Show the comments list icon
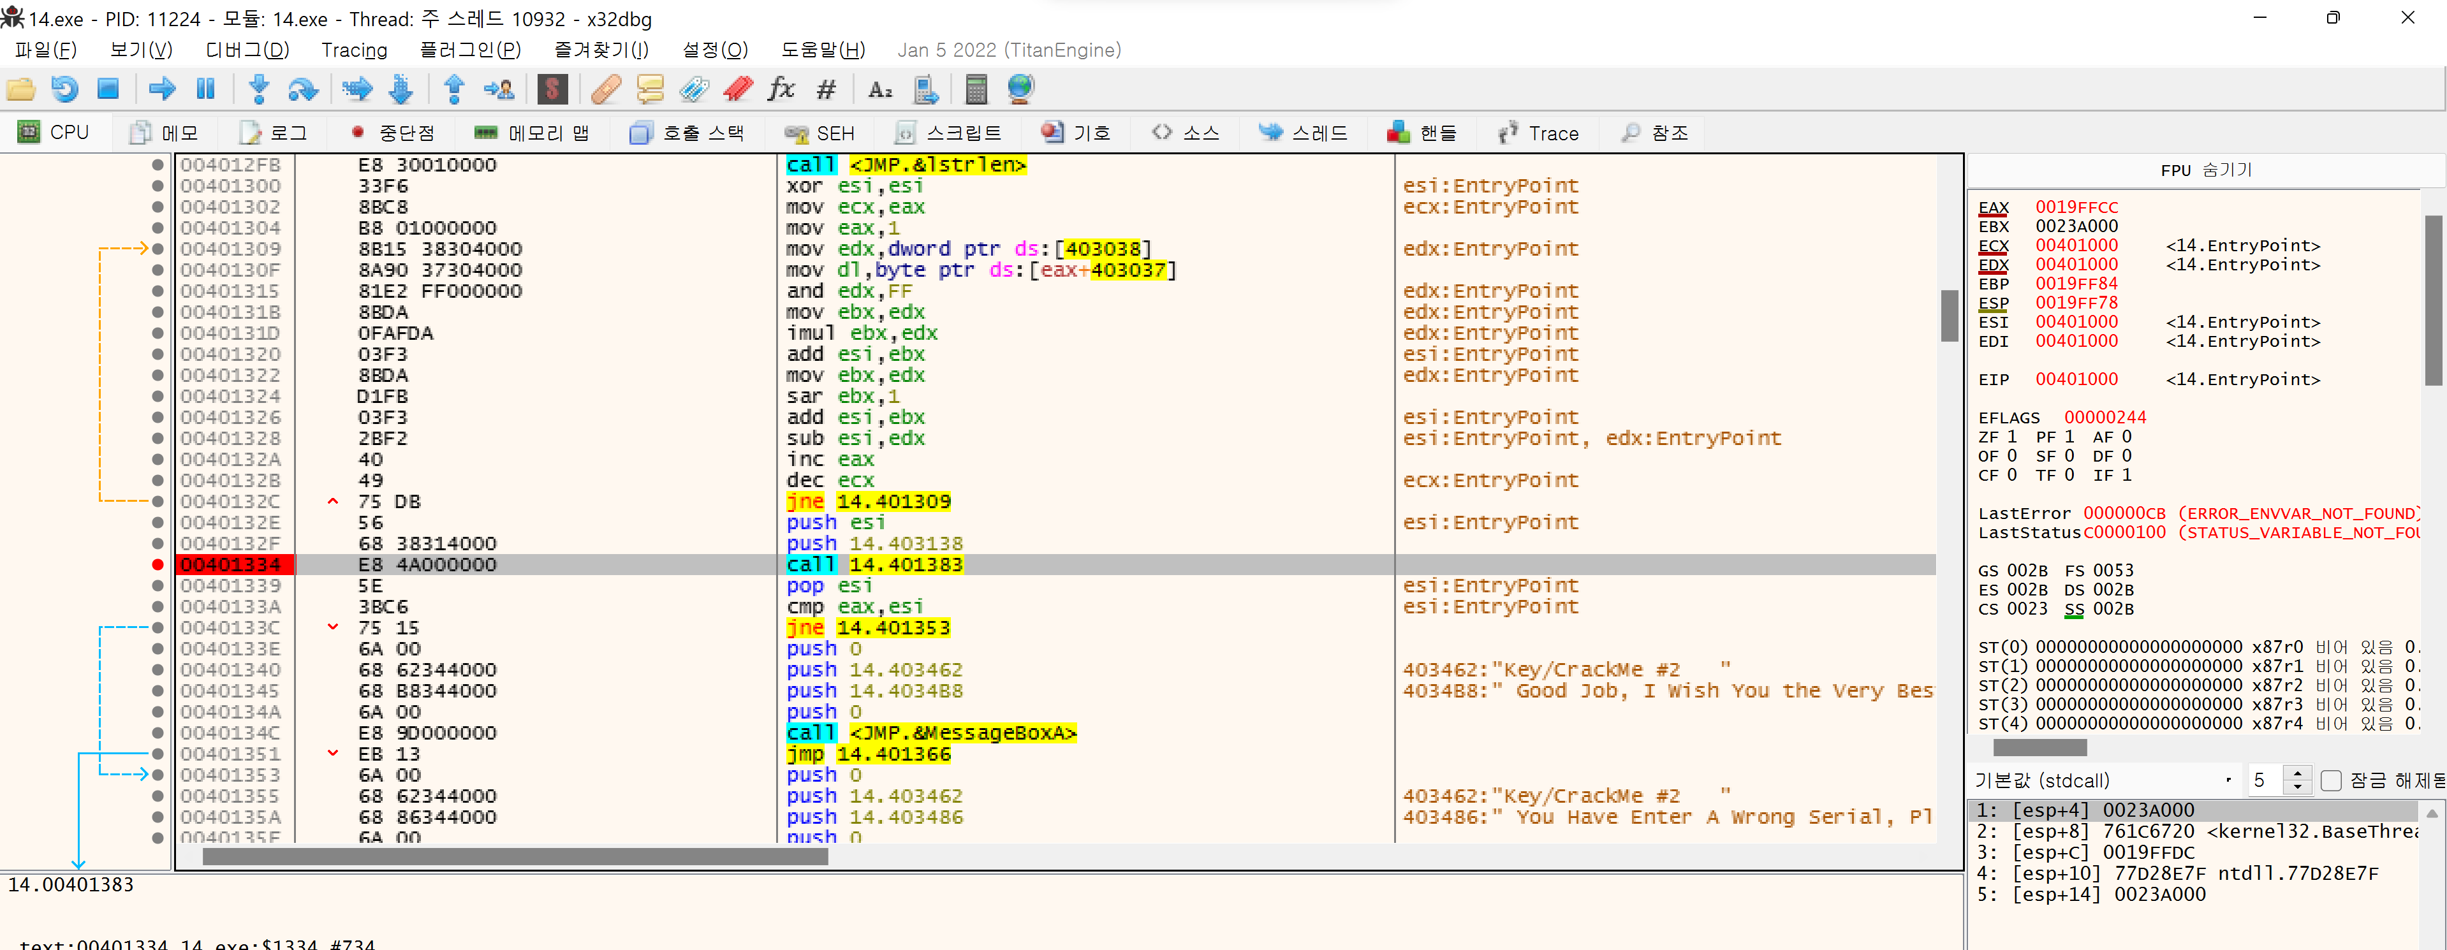Image resolution: width=2447 pixels, height=950 pixels. [650, 89]
